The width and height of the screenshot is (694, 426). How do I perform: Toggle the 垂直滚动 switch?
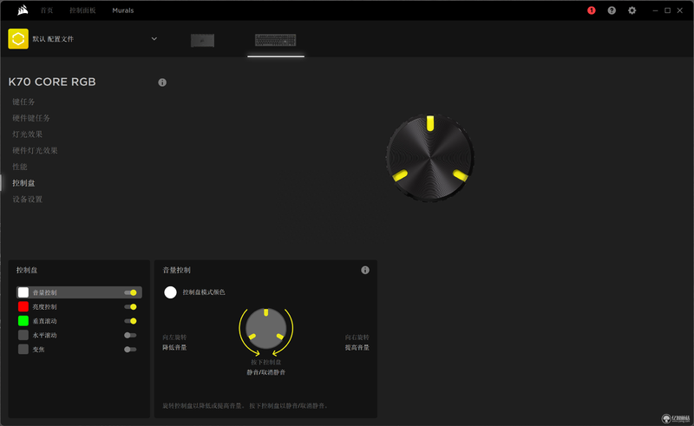point(131,321)
